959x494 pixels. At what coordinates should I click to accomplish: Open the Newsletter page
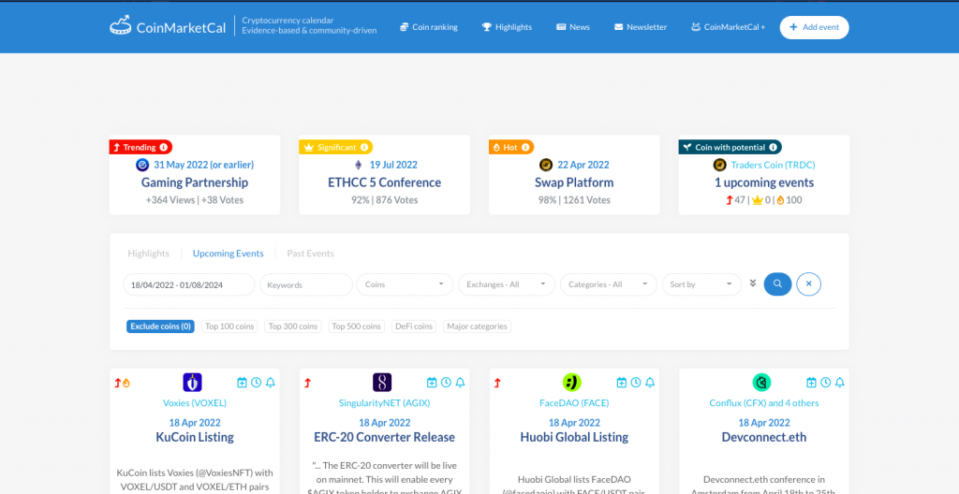click(x=641, y=27)
